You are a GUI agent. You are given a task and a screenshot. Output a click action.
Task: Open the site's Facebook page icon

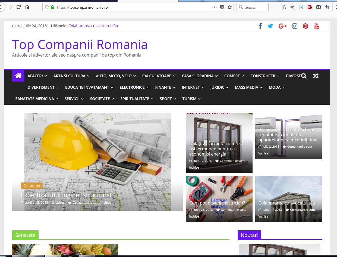(260, 26)
